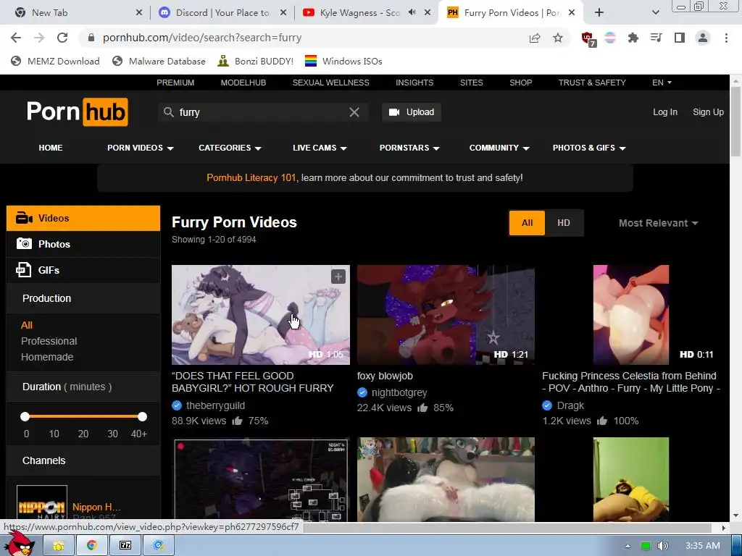The width and height of the screenshot is (742, 556).
Task: Go back using the browser back arrow
Action: pos(16,38)
